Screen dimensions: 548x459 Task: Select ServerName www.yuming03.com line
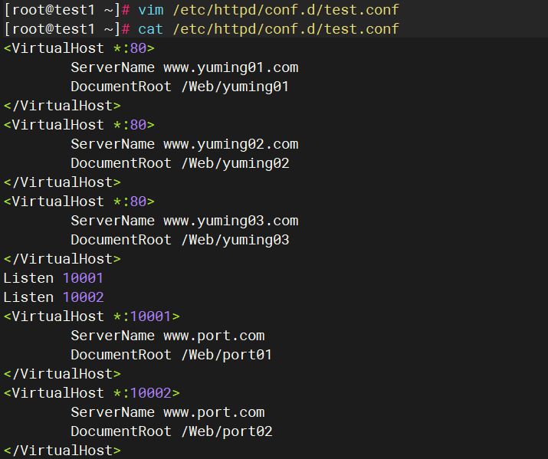click(185, 221)
